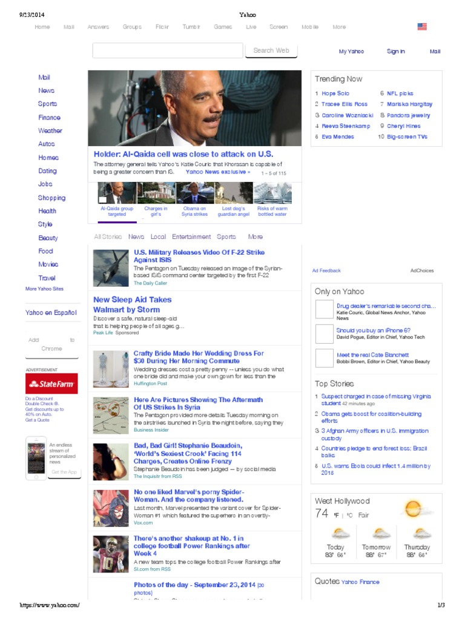465x621 pixels.
Task: Switch to the Local stories tab
Action: [158, 237]
